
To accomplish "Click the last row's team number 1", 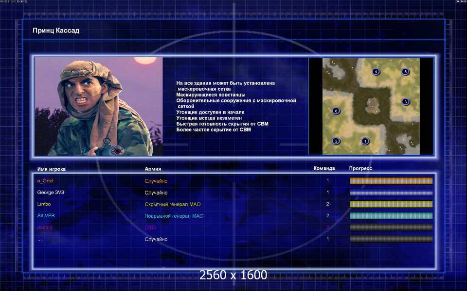I will [327, 239].
